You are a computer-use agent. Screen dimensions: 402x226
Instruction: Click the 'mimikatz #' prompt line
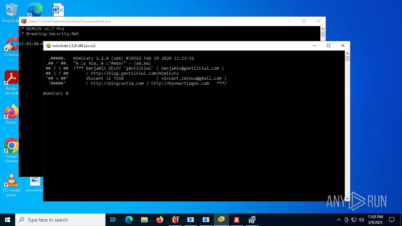(56, 94)
